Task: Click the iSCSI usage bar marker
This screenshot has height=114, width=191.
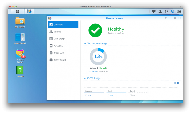Action: pyautogui.click(x=178, y=83)
